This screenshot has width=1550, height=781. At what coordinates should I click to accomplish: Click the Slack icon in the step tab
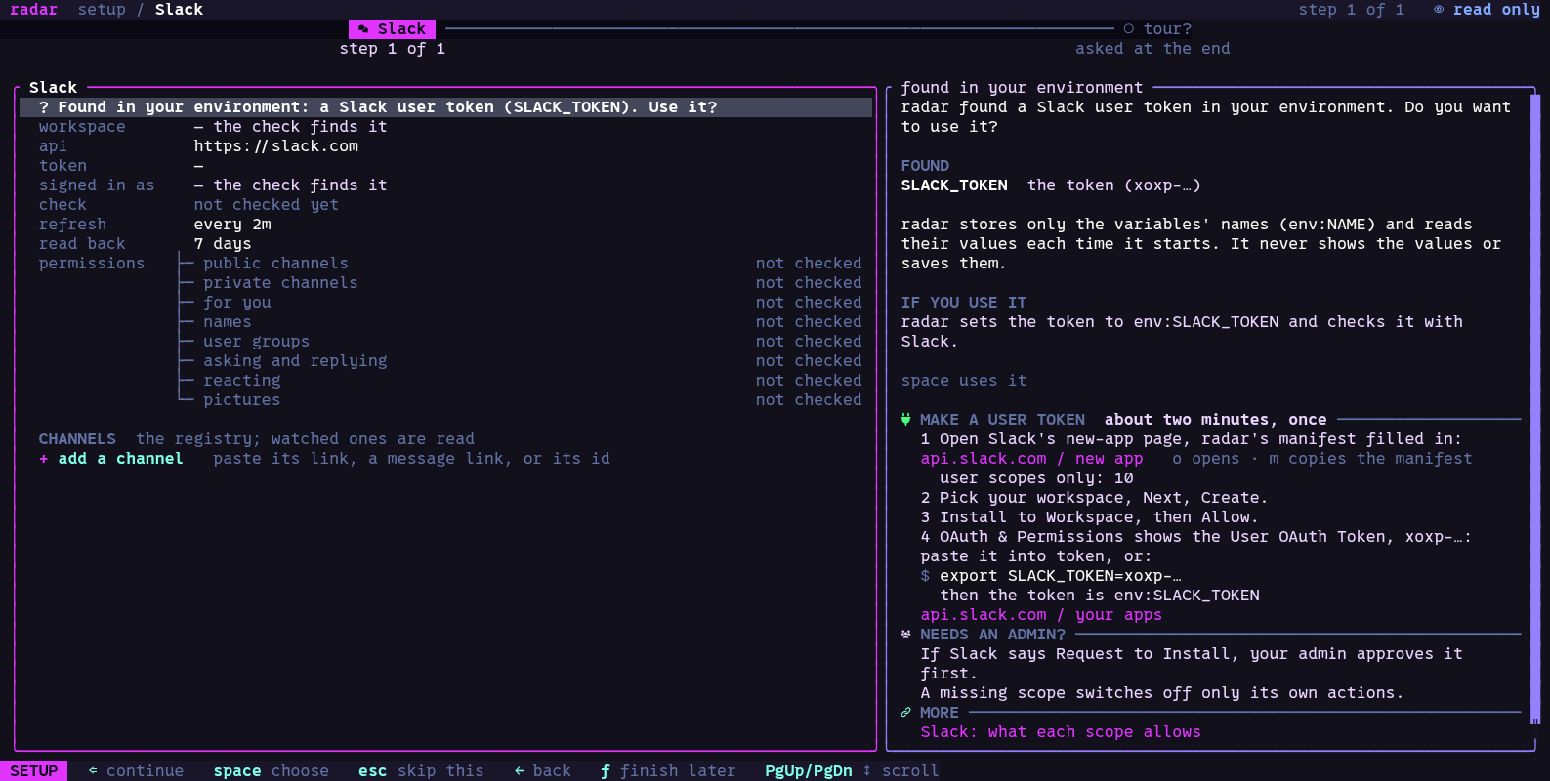363,29
